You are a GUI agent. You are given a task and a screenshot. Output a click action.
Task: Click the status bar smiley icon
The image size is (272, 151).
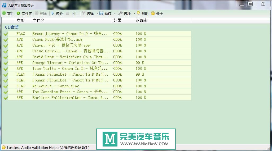(x=4, y=148)
